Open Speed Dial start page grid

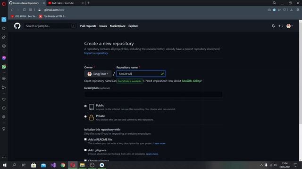[x=31, y=10]
